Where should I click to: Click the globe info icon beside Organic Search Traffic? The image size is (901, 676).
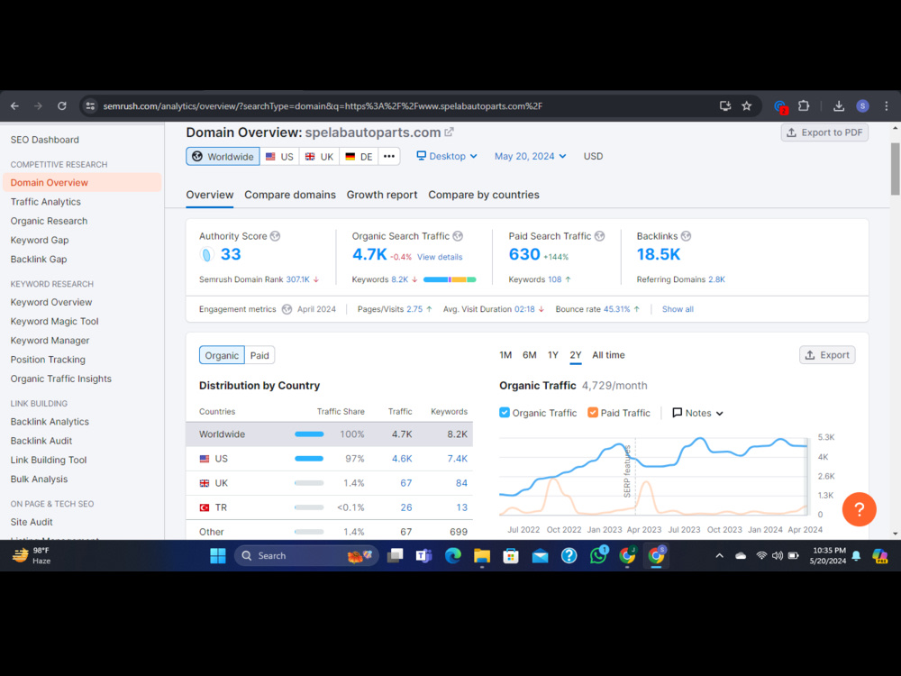click(x=458, y=236)
